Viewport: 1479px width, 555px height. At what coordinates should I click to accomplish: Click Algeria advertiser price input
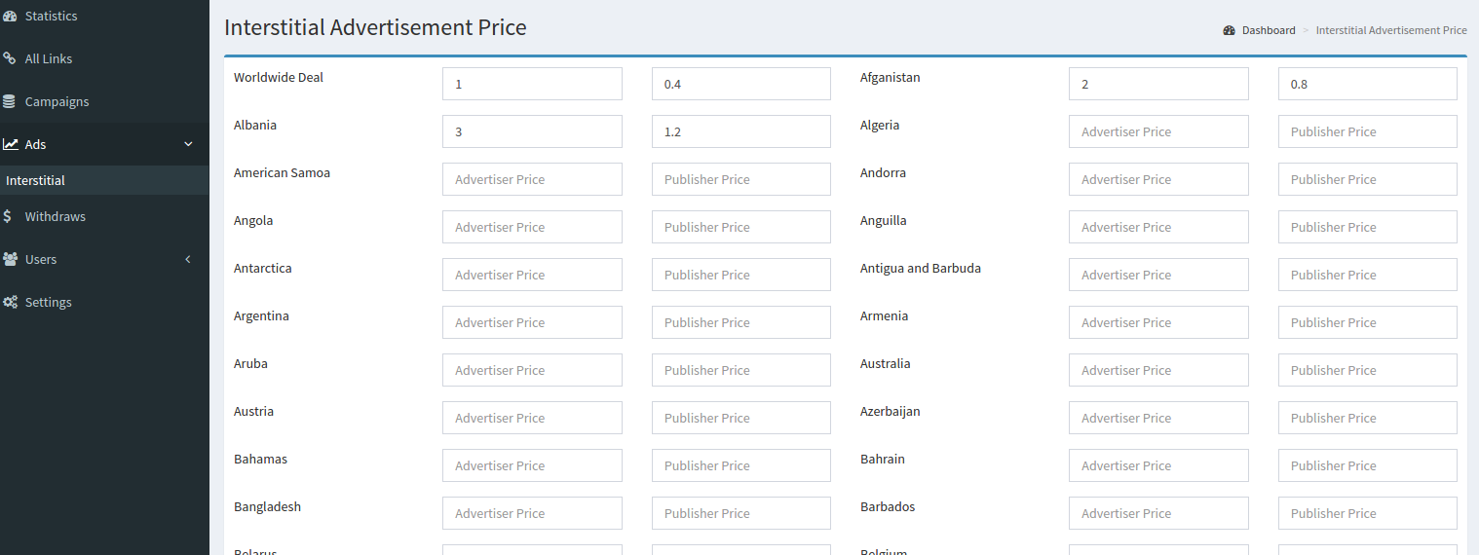[1157, 132]
